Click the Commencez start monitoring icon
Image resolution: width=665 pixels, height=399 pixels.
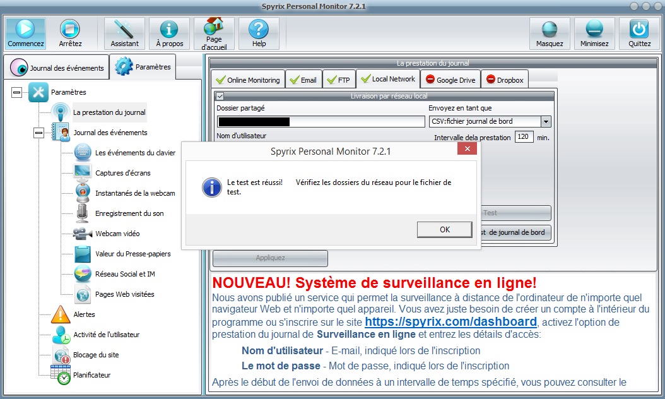coord(25,29)
